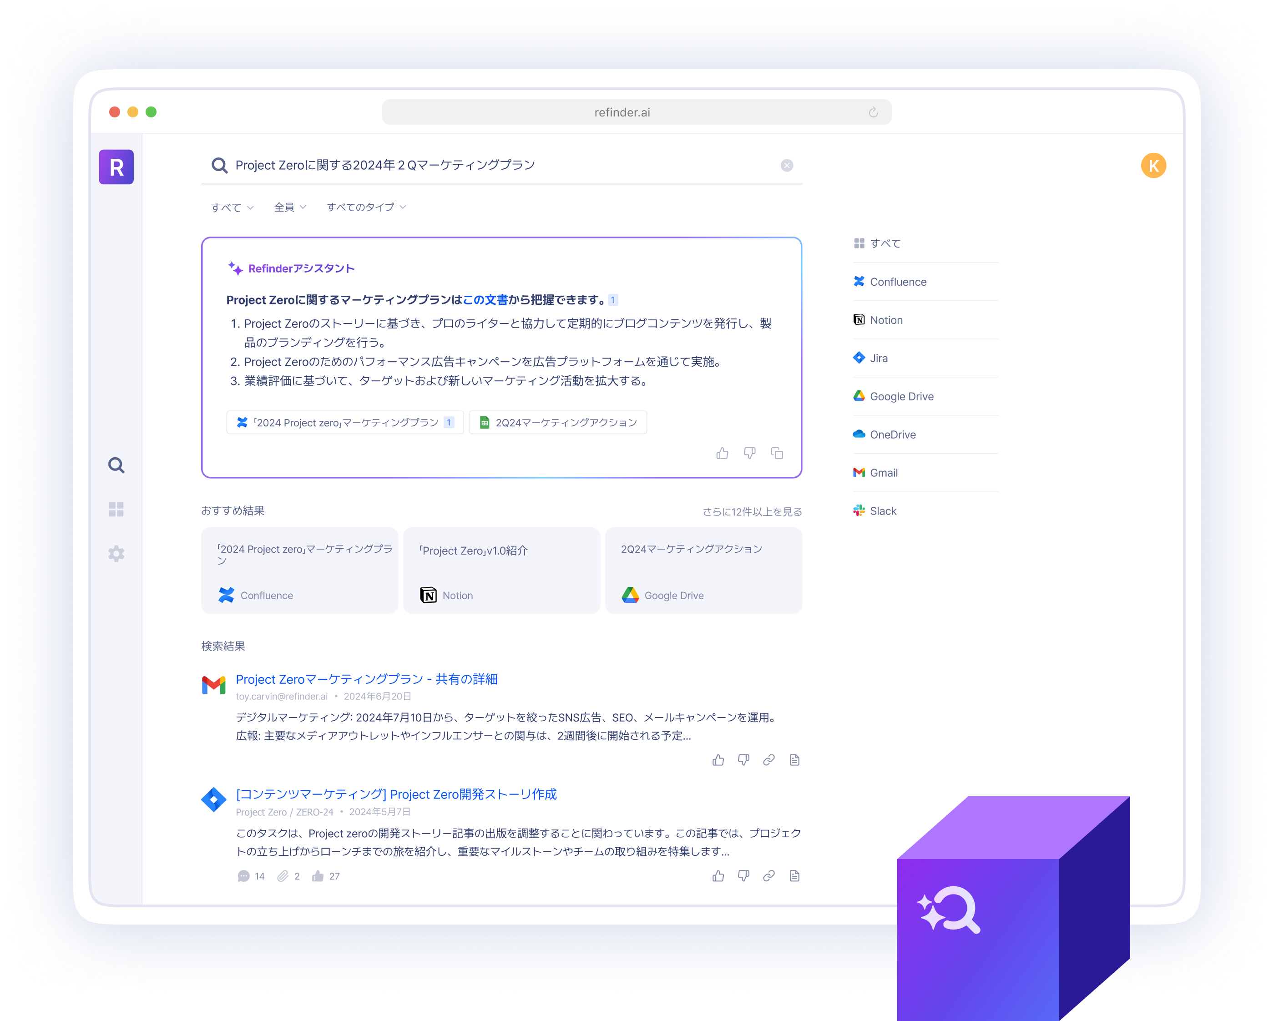This screenshot has height=1021, width=1274.
Task: Expand the 全員 people dropdown
Action: 290,207
